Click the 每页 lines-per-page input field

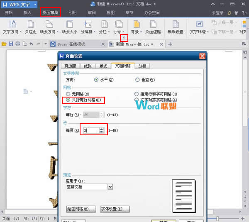pos(90,130)
